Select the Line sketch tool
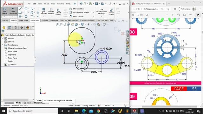The width and height of the screenshot is (203, 114). tap(20, 9)
